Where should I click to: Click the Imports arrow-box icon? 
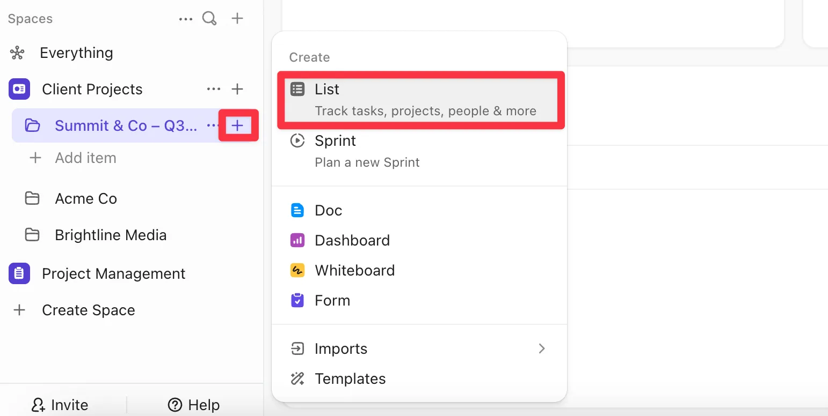click(297, 348)
